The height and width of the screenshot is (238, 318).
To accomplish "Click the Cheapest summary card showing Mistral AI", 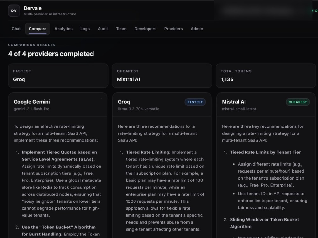I will tap(162, 76).
